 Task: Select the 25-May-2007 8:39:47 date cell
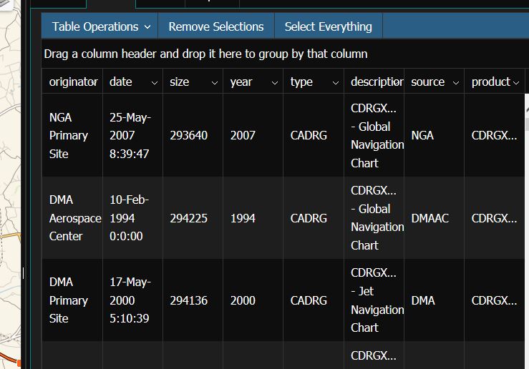click(132, 135)
